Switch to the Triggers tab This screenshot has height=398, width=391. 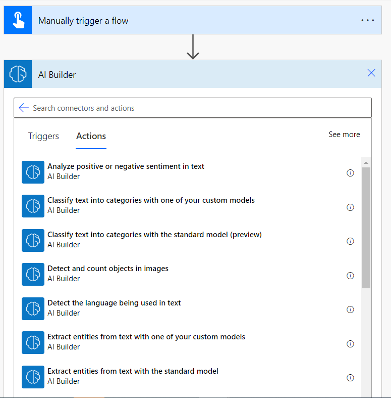[43, 136]
